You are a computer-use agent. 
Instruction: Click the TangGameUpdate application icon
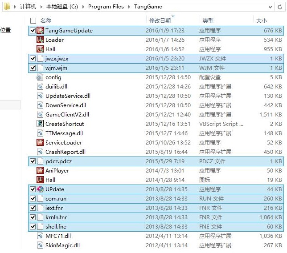(40, 31)
